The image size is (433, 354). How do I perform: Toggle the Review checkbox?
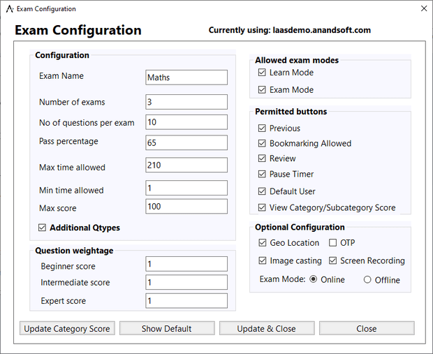click(262, 158)
